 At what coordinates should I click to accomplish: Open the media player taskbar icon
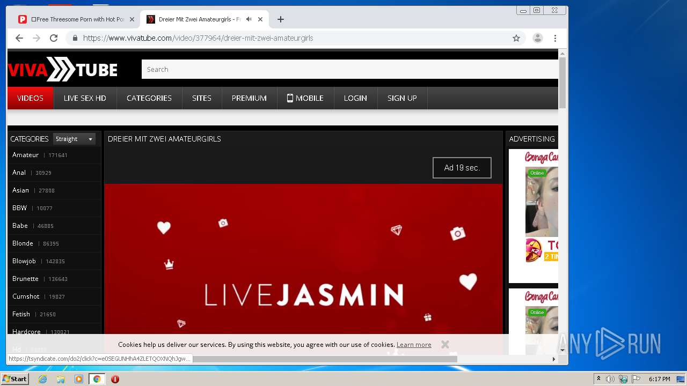tap(79, 379)
